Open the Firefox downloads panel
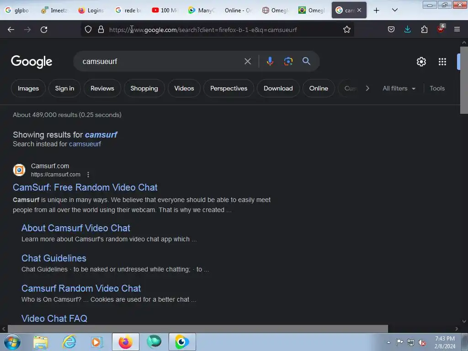This screenshot has height=351, width=468. pos(407,30)
